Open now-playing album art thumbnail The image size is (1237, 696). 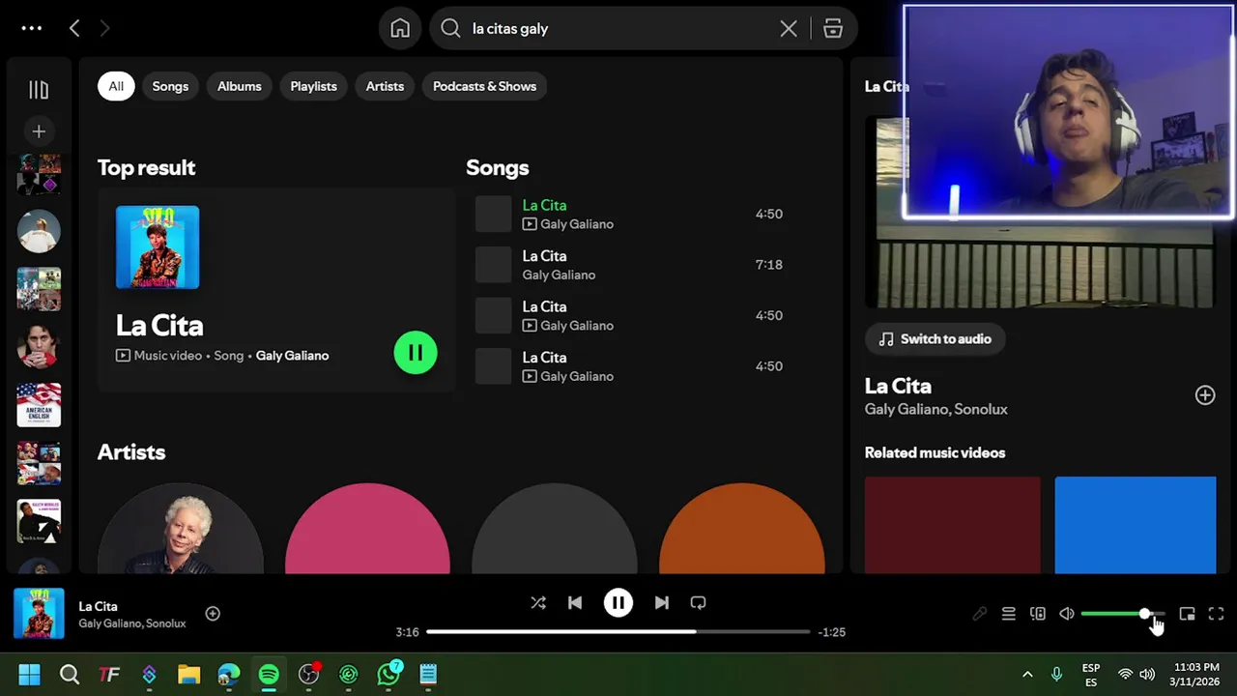point(39,614)
